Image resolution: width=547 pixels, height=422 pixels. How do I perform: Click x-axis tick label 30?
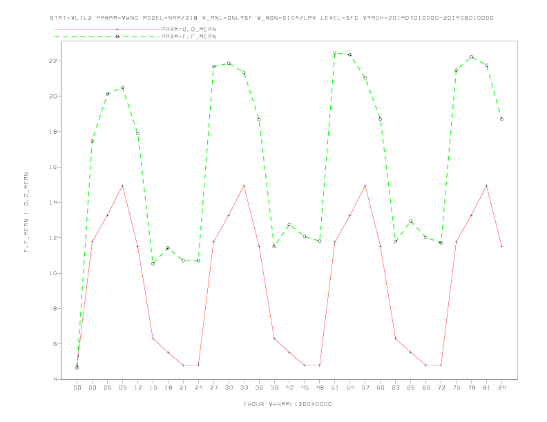229,388
